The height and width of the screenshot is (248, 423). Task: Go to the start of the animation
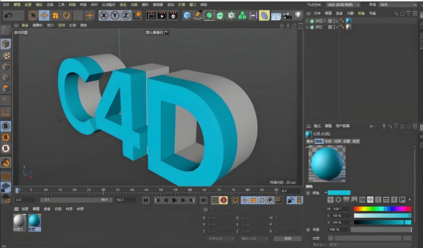(x=146, y=200)
